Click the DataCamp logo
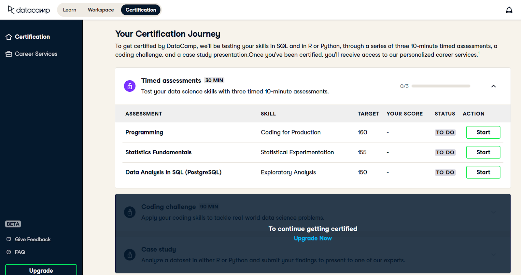This screenshot has width=521, height=275. [x=29, y=10]
